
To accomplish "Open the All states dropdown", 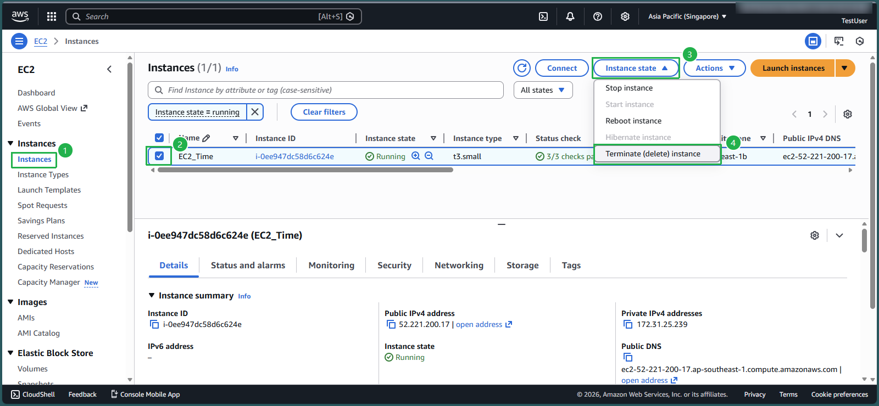I will pyautogui.click(x=543, y=90).
